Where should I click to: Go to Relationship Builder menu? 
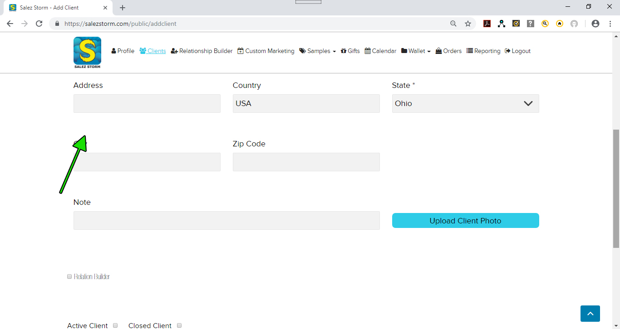[x=202, y=51]
